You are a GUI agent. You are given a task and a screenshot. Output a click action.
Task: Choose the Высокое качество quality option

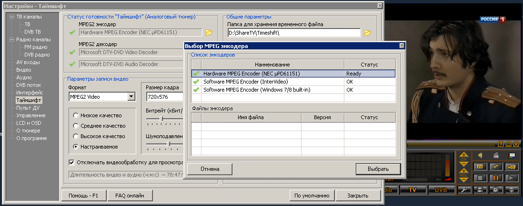pyautogui.click(x=75, y=136)
